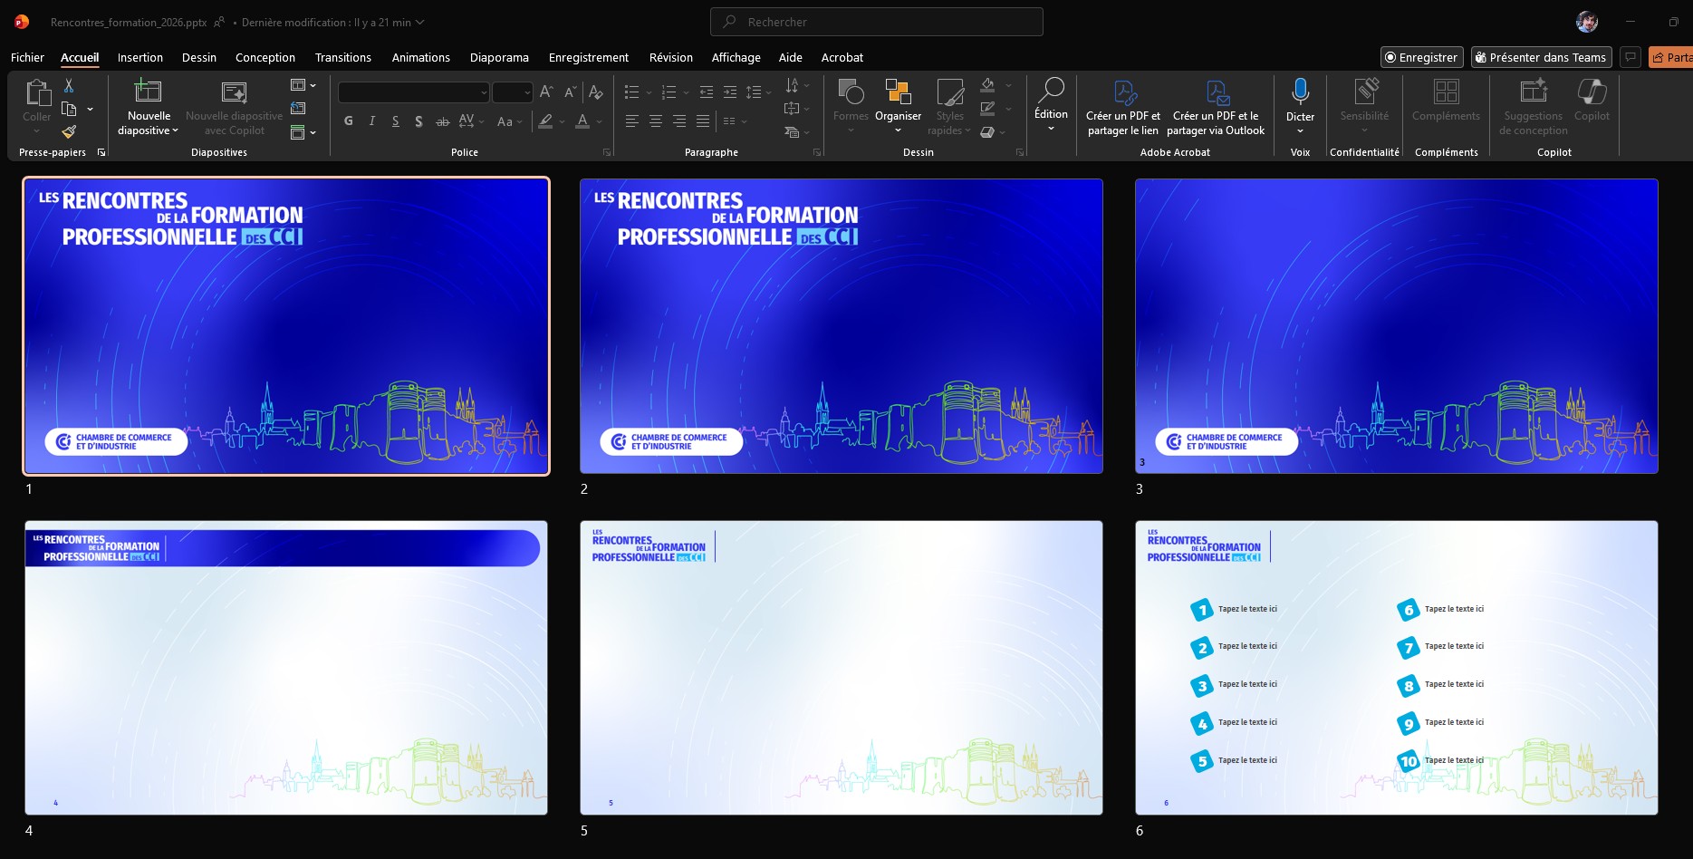Switch to the Diaporama tab
The width and height of the screenshot is (1693, 859).
(499, 57)
